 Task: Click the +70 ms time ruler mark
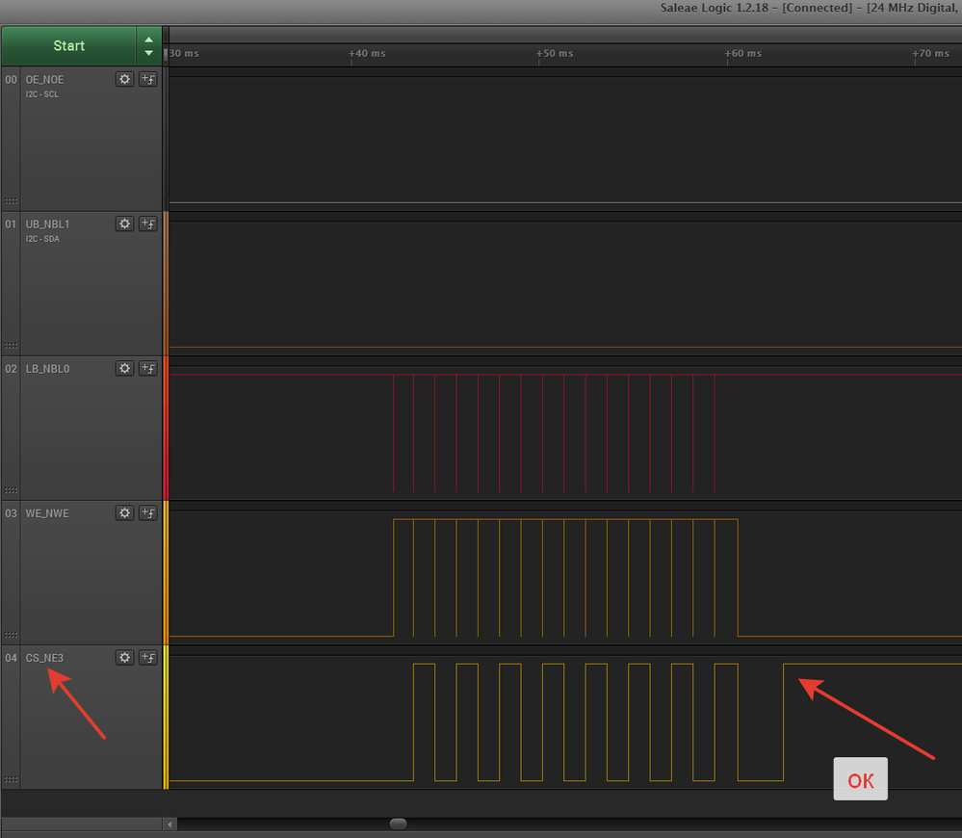click(x=931, y=53)
